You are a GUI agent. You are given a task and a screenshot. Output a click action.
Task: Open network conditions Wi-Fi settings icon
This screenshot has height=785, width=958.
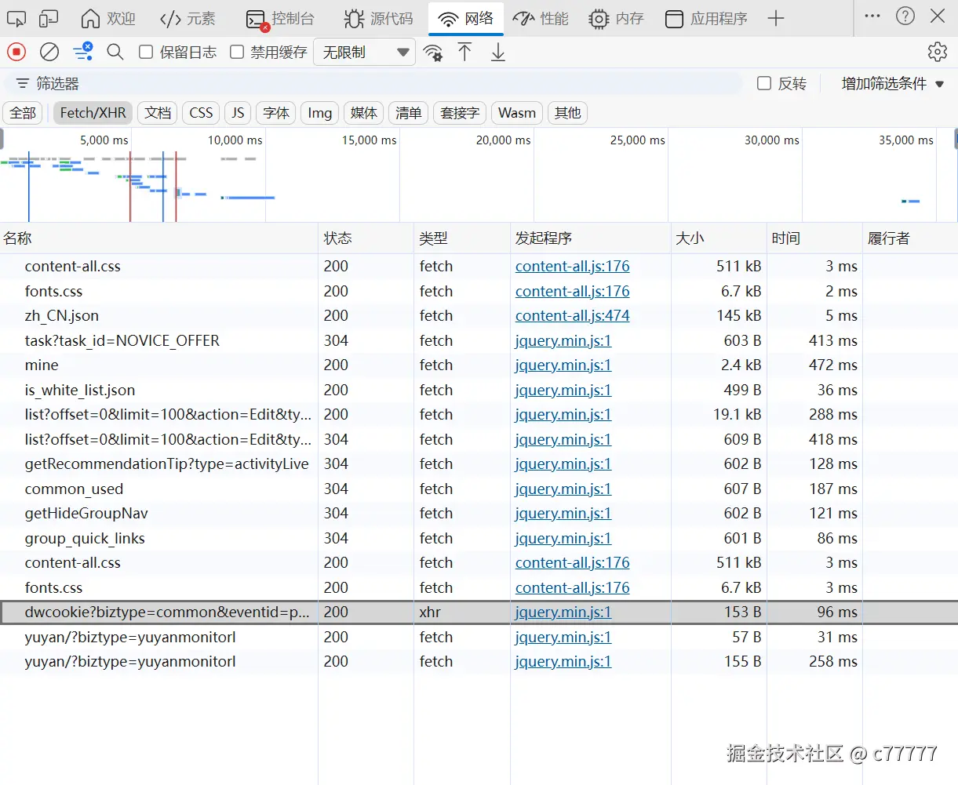click(432, 53)
